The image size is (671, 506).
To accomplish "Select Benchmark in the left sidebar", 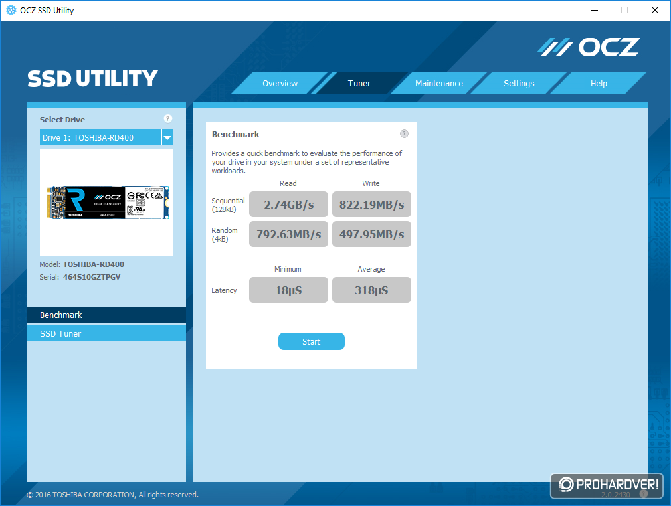I will pyautogui.click(x=106, y=315).
